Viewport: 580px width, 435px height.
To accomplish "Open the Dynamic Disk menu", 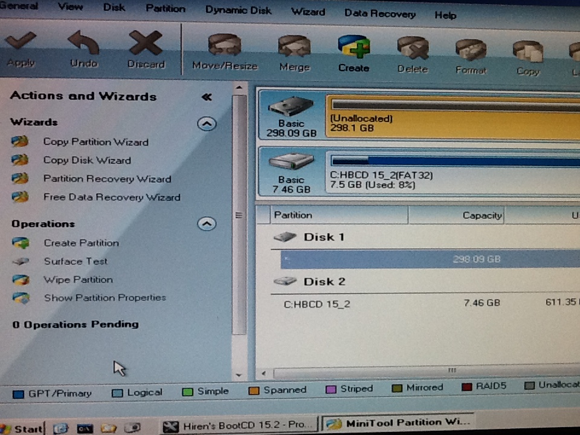I will pos(238,10).
